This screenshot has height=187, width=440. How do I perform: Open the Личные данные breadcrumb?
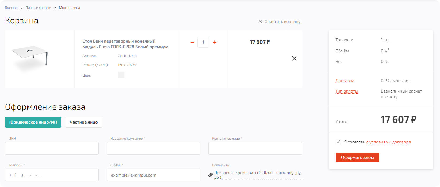click(x=38, y=8)
